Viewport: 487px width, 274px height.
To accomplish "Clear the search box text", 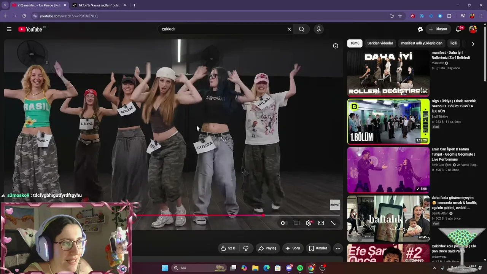I will (289, 29).
